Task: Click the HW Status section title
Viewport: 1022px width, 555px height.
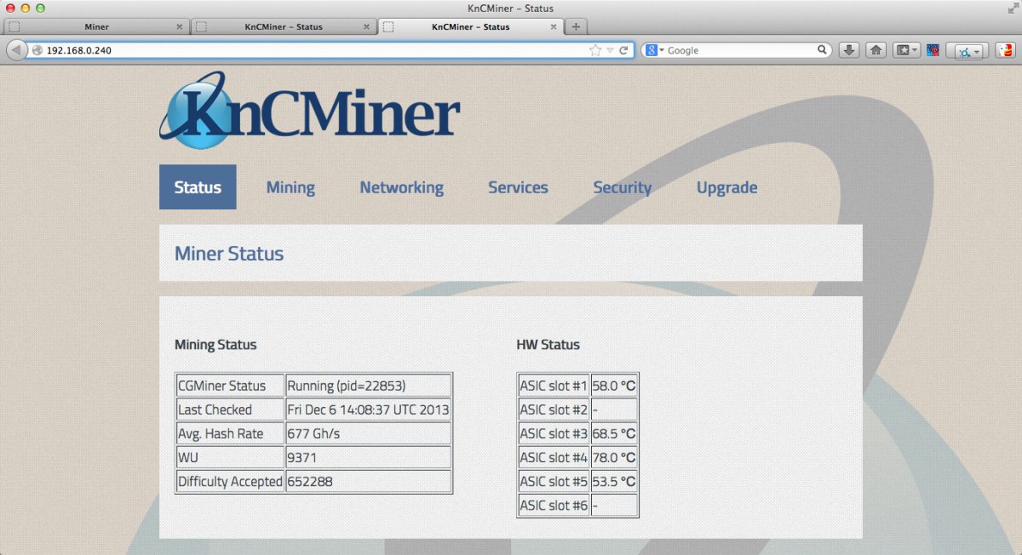Action: 548,345
